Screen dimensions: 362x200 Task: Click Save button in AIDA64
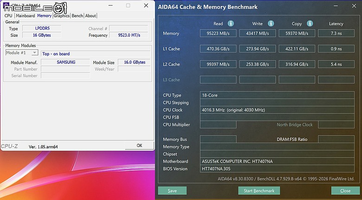(x=172, y=191)
